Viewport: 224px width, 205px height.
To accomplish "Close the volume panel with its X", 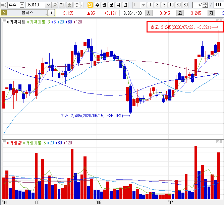I will [221, 142].
